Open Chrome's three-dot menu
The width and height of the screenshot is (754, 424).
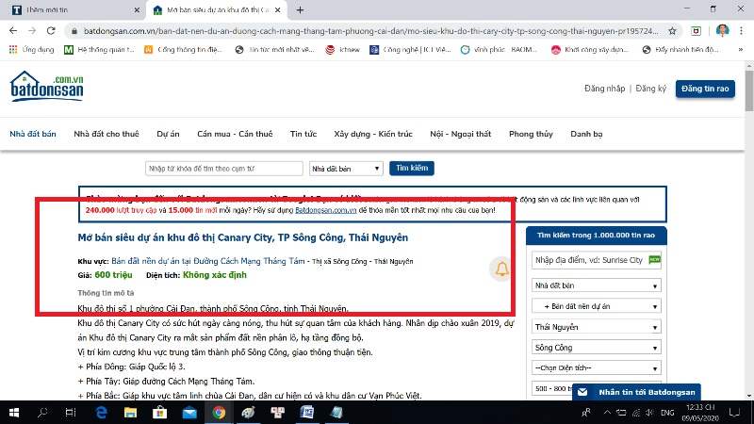[x=743, y=30]
